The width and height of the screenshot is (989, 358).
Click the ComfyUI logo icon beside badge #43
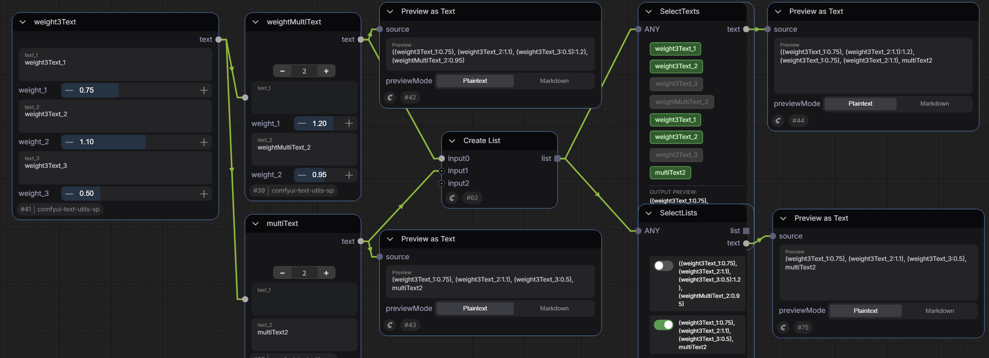[x=390, y=325]
